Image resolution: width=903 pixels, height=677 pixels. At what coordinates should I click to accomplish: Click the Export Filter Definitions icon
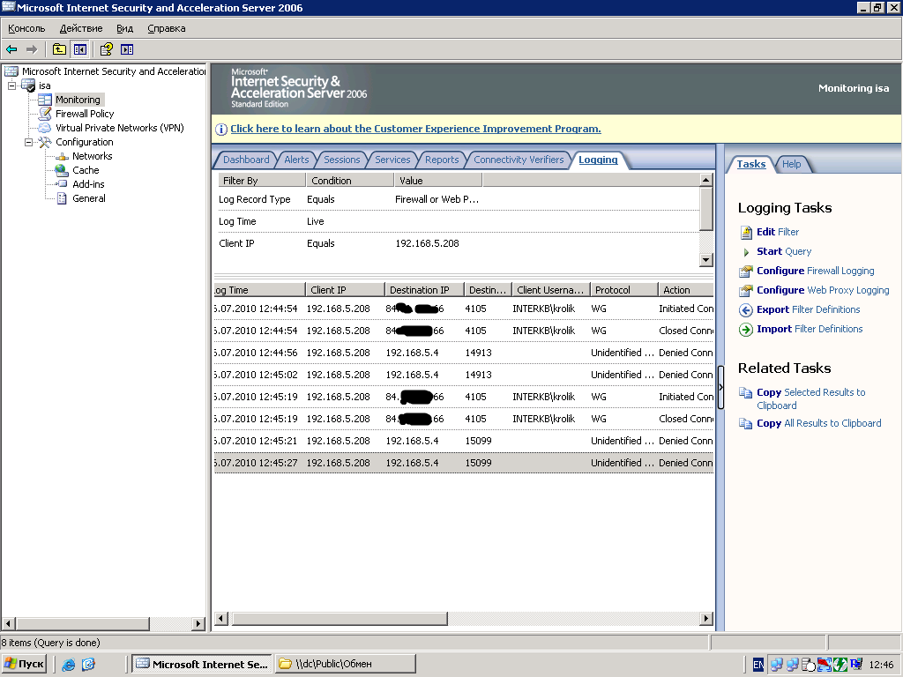[746, 310]
